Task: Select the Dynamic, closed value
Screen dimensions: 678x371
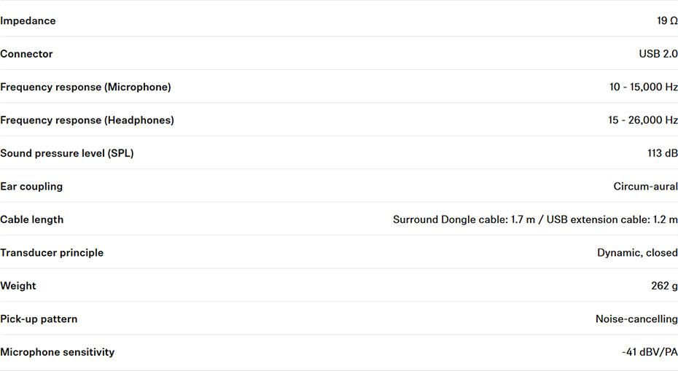Action: pyautogui.click(x=637, y=253)
